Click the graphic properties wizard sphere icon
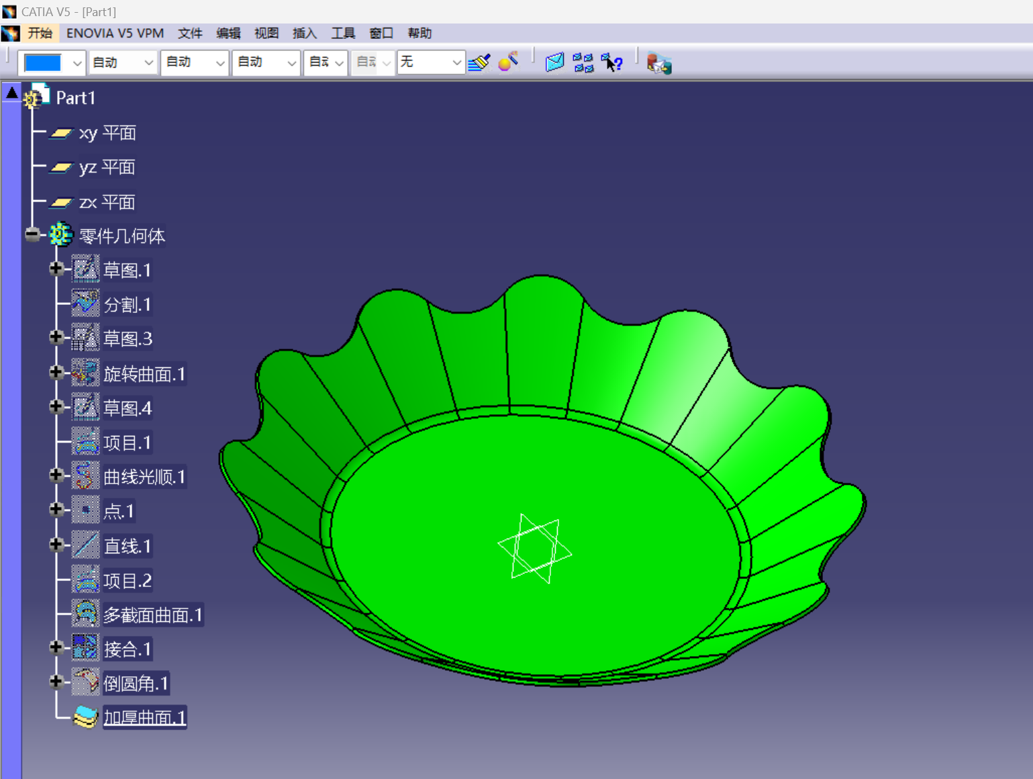This screenshot has height=779, width=1033. click(509, 62)
